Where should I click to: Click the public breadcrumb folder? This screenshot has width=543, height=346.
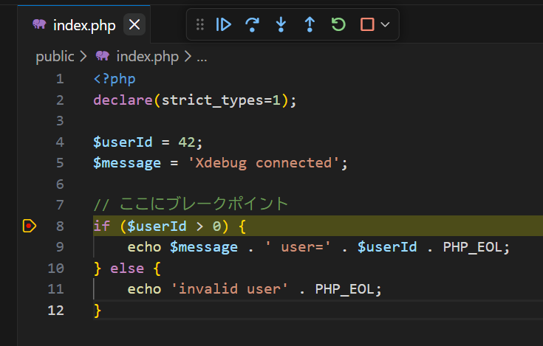[55, 56]
